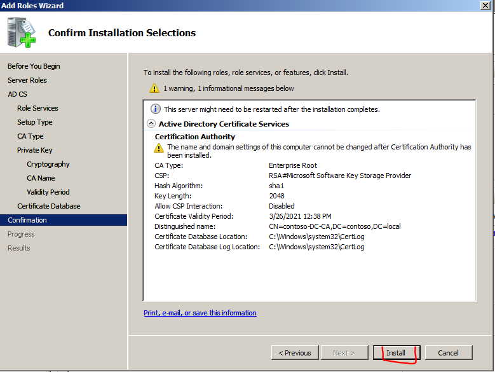
Task: Collapse the Active Directory Certificate Services section
Action: tap(151, 123)
